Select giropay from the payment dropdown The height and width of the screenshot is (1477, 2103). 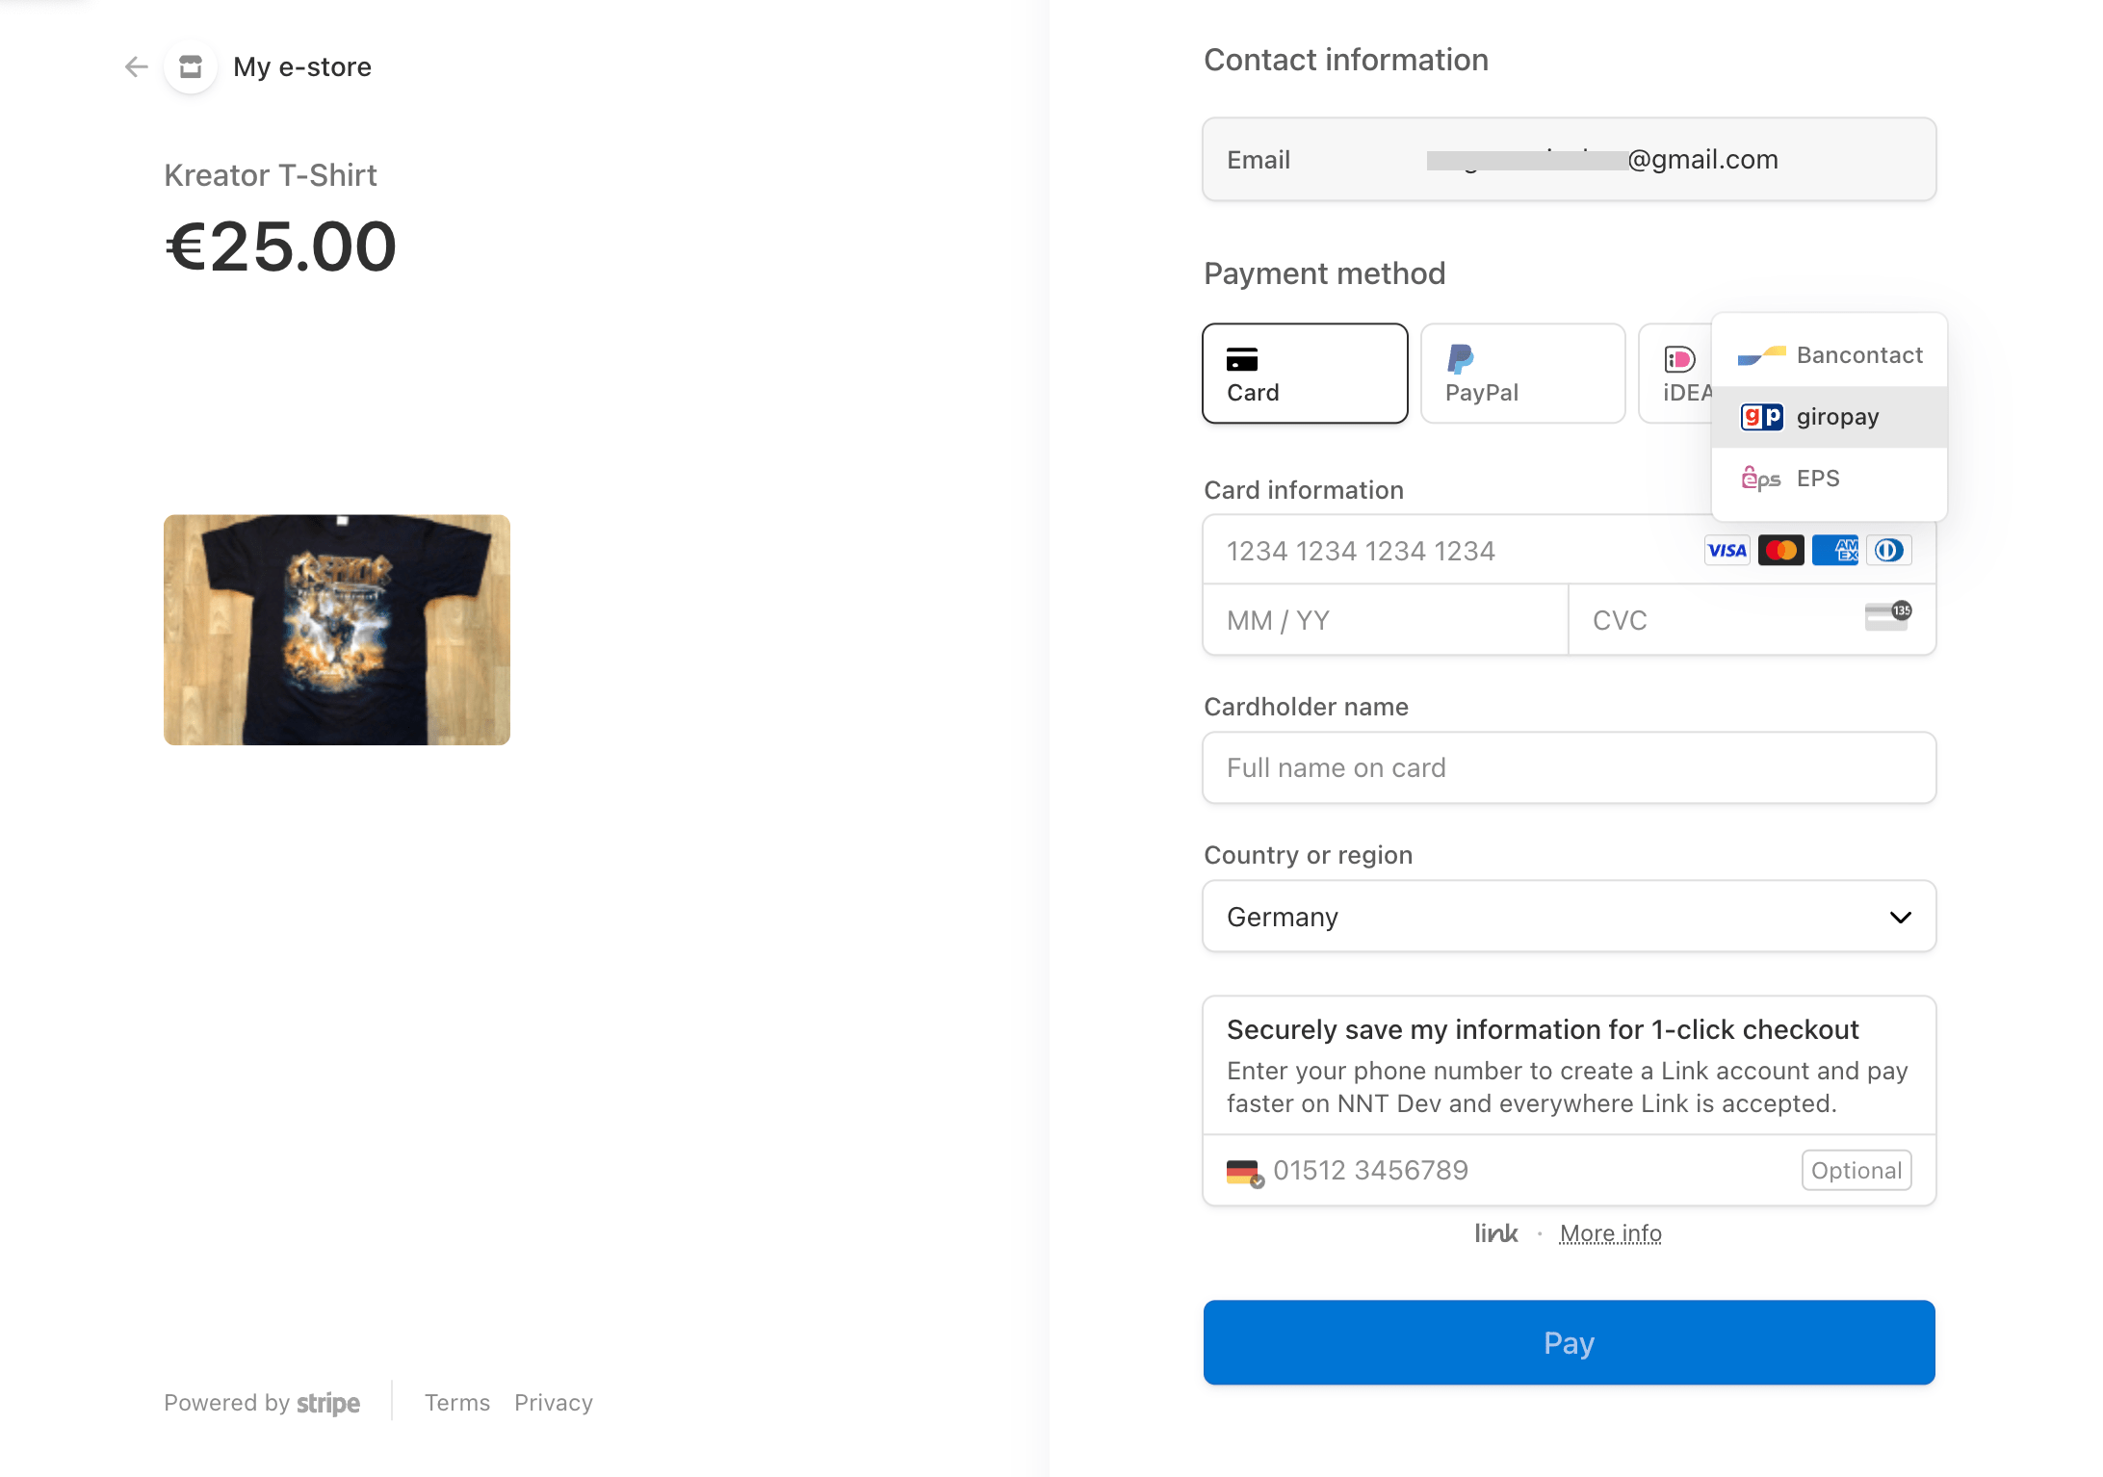pyautogui.click(x=1828, y=416)
